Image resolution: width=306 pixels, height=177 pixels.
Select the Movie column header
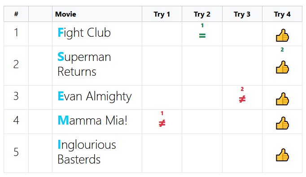click(x=66, y=14)
